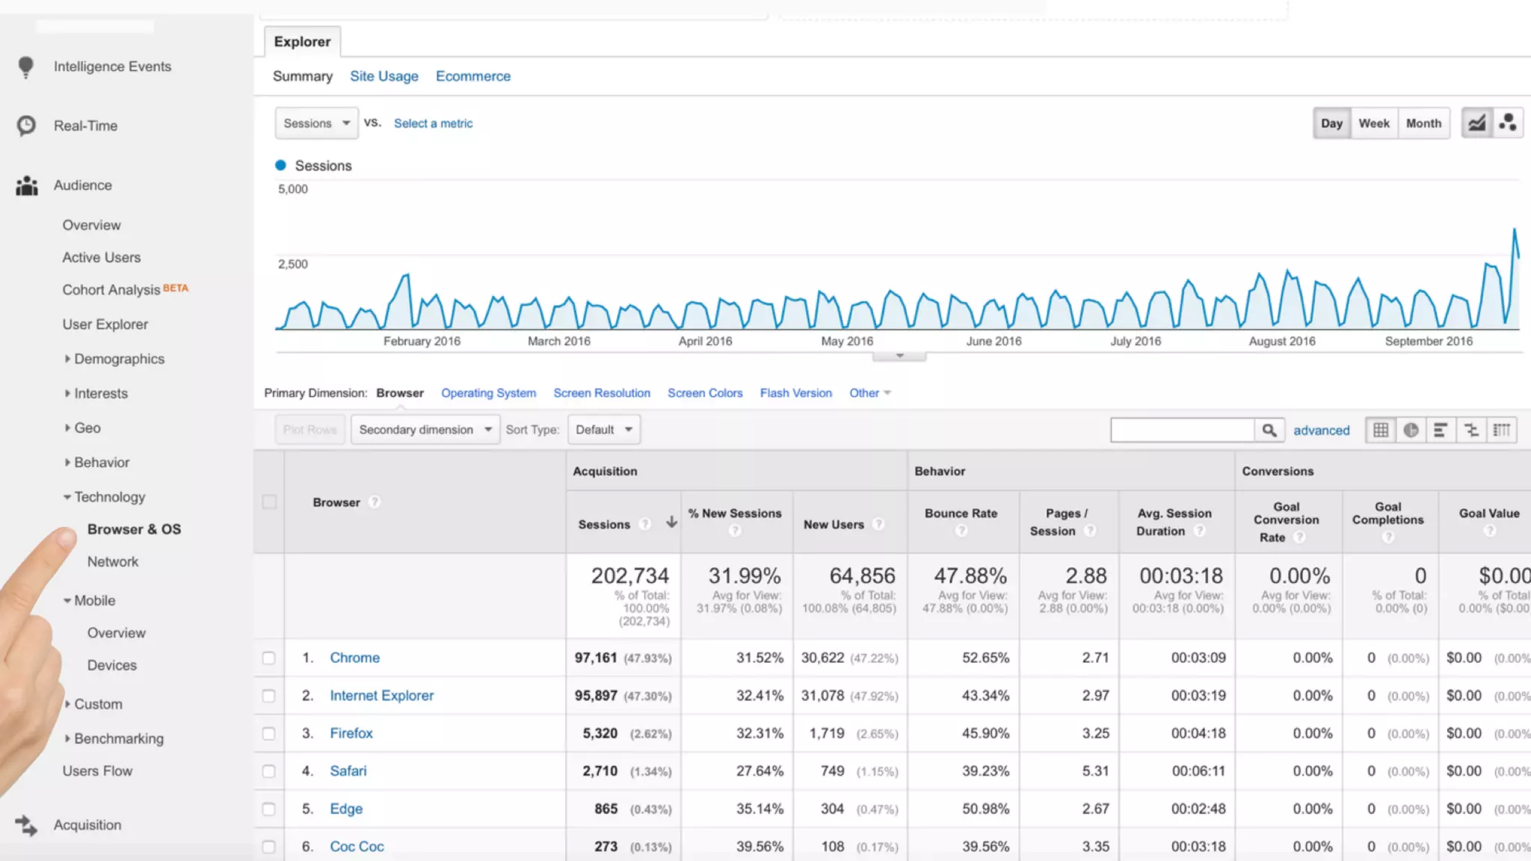
Task: Check the Firefox row checkbox
Action: point(269,733)
